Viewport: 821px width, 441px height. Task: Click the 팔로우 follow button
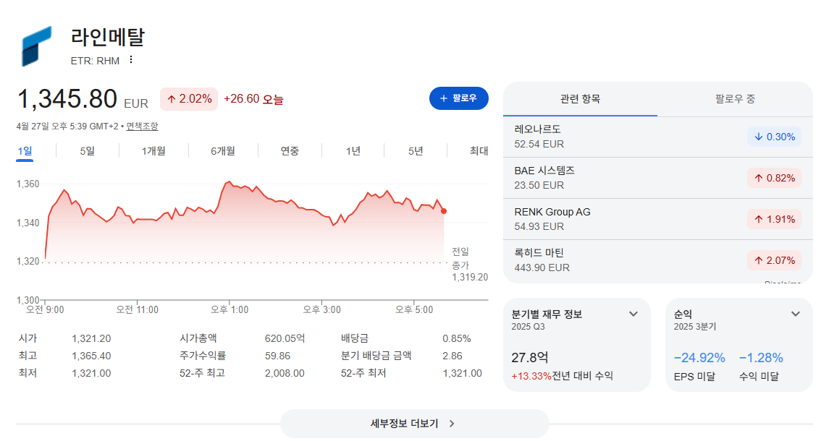[x=459, y=98]
